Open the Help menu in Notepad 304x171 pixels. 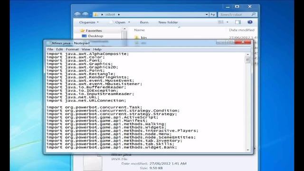tap(97, 49)
